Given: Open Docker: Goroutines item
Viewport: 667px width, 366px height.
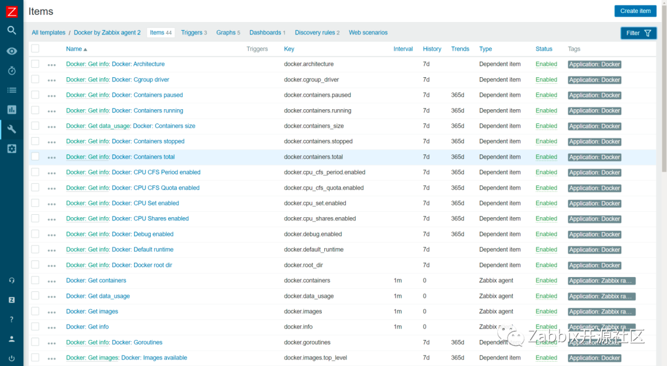Looking at the screenshot, I should (x=137, y=342).
